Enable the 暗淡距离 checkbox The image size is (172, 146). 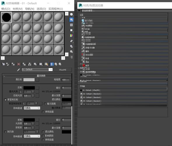(x=45, y=104)
